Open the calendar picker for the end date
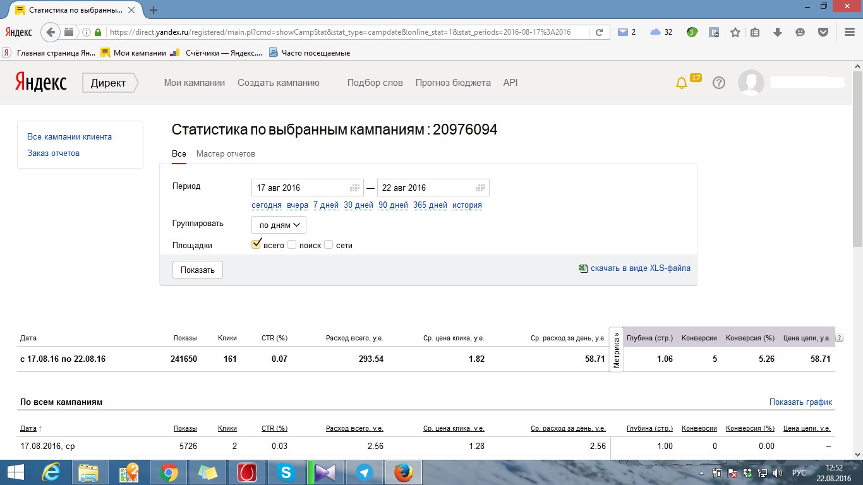The width and height of the screenshot is (863, 485). (481, 188)
